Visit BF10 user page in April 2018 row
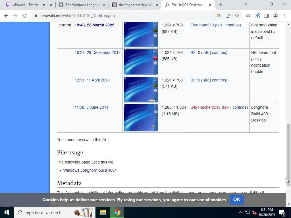 click(x=195, y=80)
